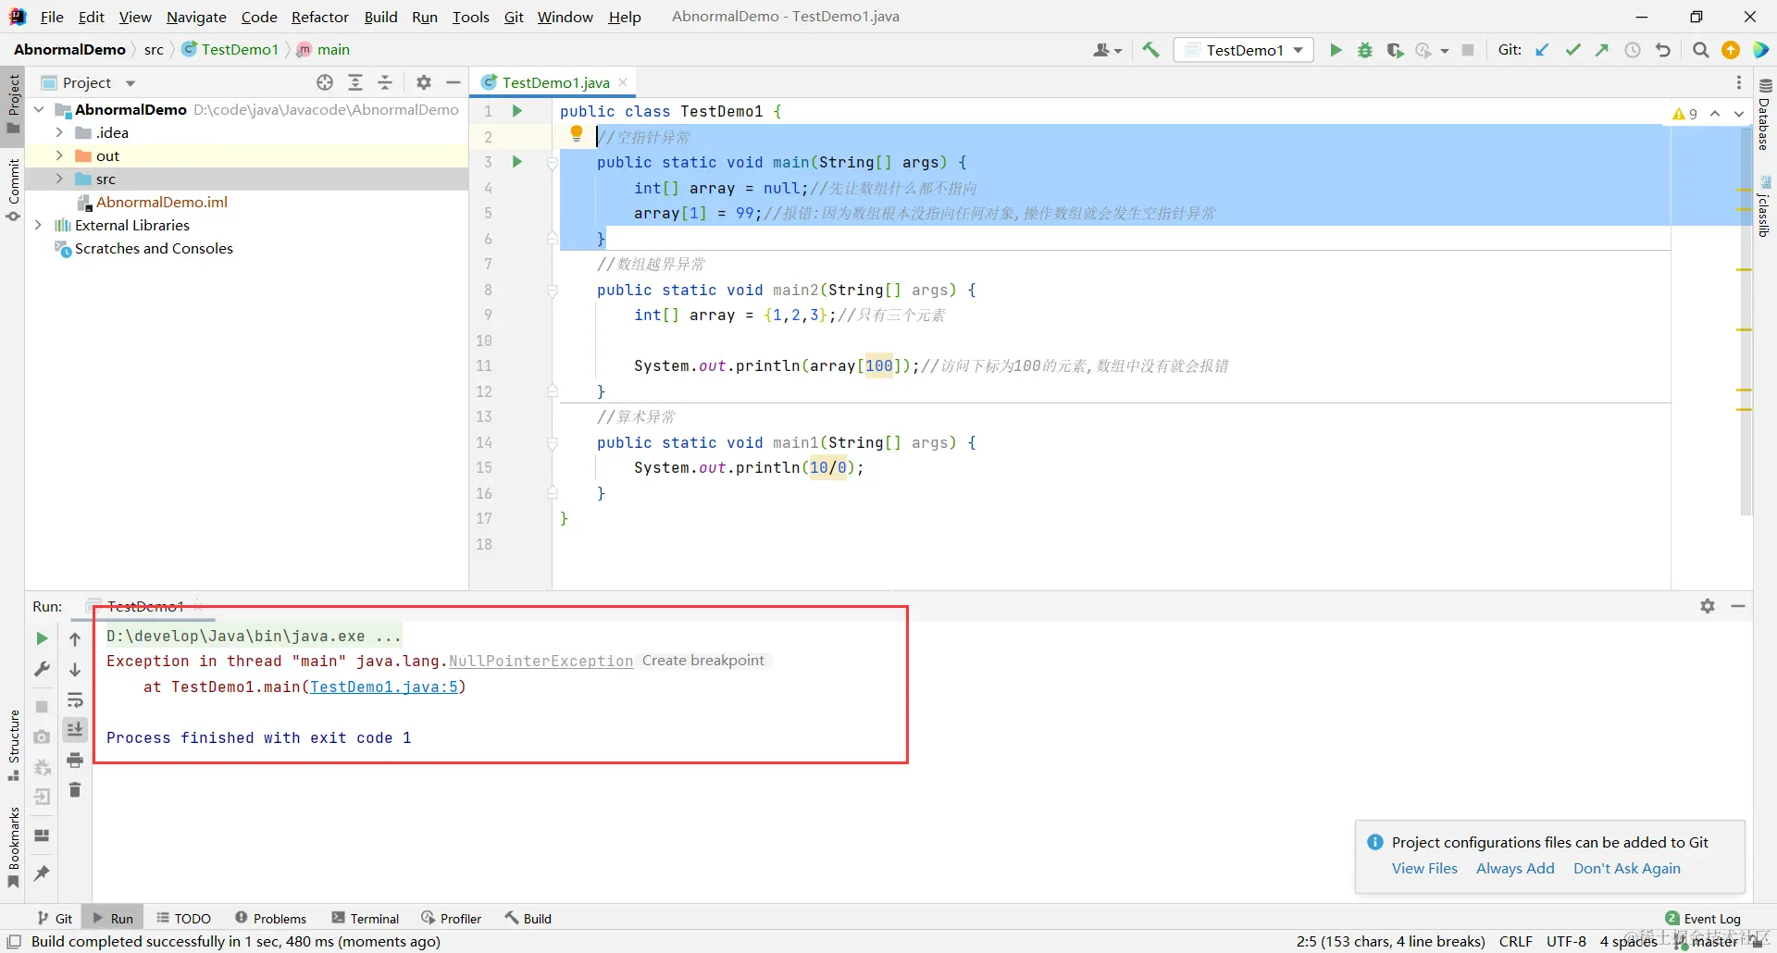Open the Profiler run options dropdown arrow
This screenshot has height=953, width=1777.
click(x=1444, y=51)
